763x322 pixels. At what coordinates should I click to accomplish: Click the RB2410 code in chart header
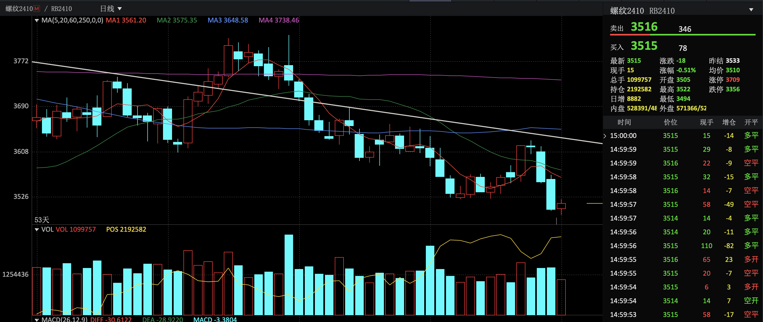[61, 8]
